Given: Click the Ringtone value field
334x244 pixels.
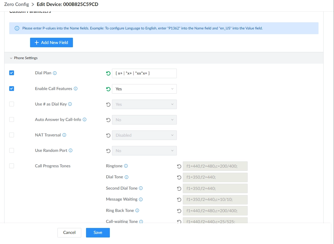Looking at the screenshot, I should (215, 166).
